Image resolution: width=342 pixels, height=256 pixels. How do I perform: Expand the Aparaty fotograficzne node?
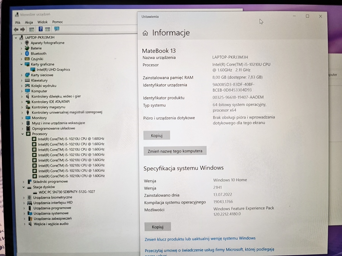click(x=21, y=43)
